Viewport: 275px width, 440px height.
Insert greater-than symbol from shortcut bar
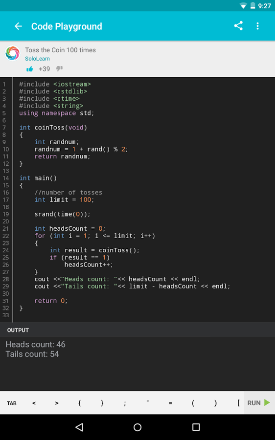click(x=57, y=403)
